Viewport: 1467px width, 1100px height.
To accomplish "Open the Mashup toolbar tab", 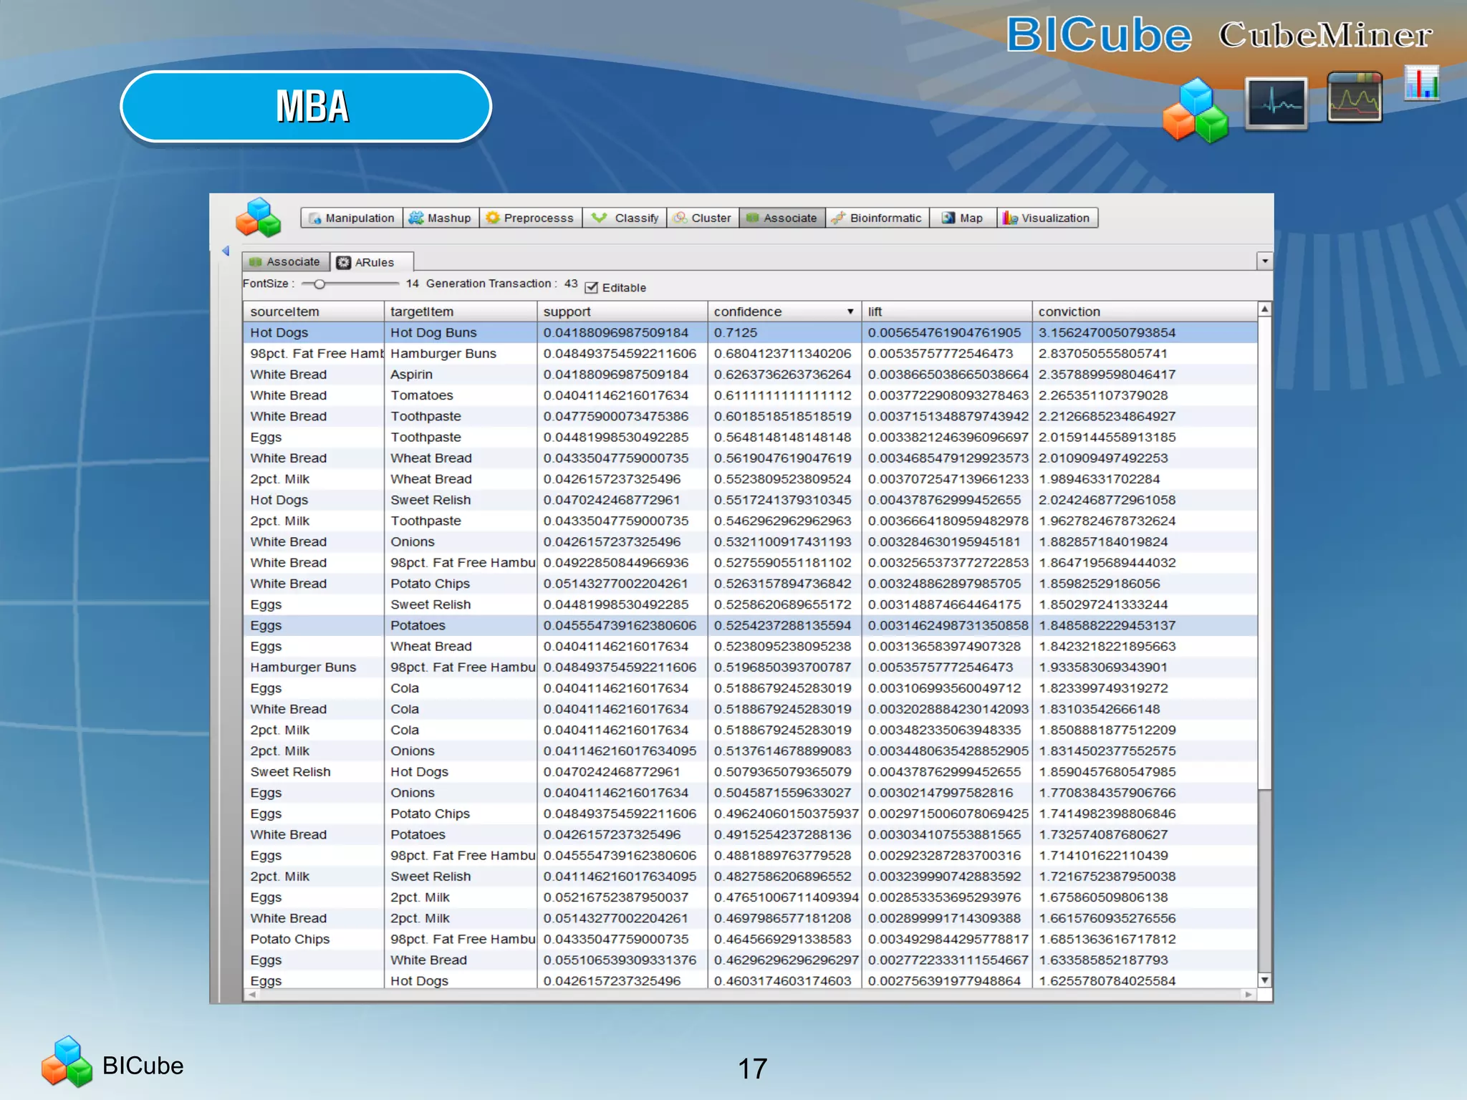I will 441,218.
